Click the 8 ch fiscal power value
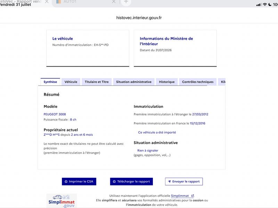This screenshot has height=208, width=278. click(73, 120)
